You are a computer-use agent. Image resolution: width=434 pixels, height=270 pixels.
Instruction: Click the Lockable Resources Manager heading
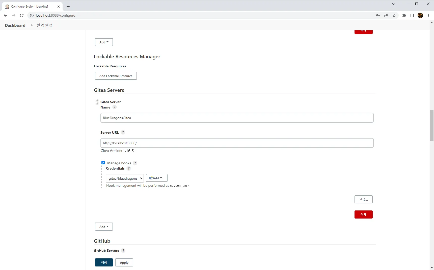point(127,57)
